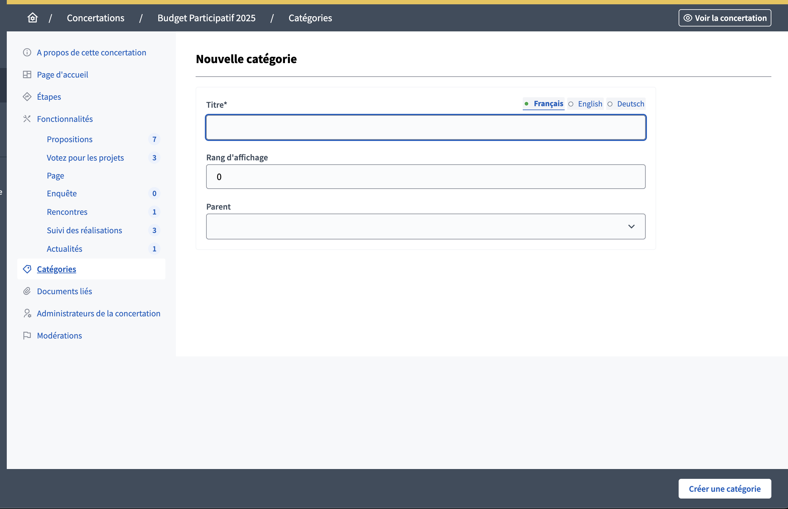Click the home icon in breadcrumb
788x509 pixels.
[32, 18]
